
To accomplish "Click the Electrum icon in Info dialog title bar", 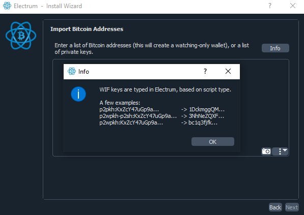I will click(71, 71).
